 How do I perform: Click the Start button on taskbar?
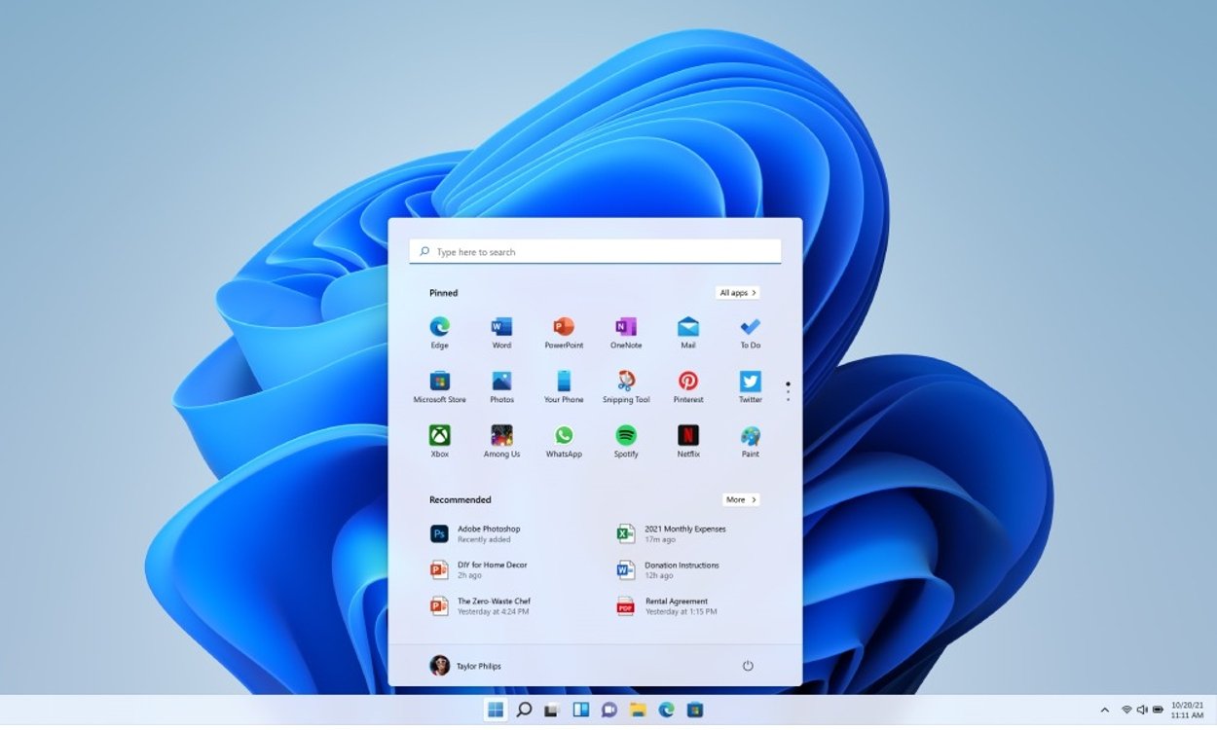(496, 710)
